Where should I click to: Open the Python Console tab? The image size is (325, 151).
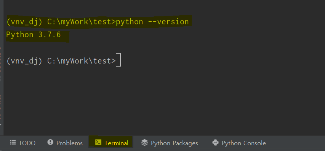click(239, 143)
